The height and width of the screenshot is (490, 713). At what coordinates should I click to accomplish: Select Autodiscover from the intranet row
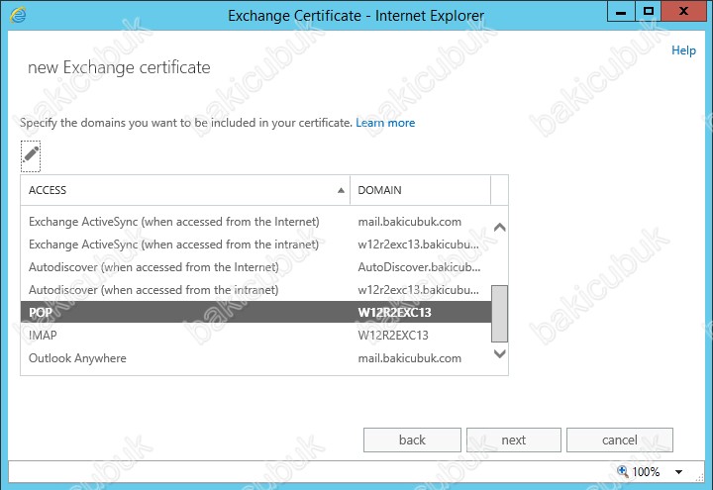256,289
